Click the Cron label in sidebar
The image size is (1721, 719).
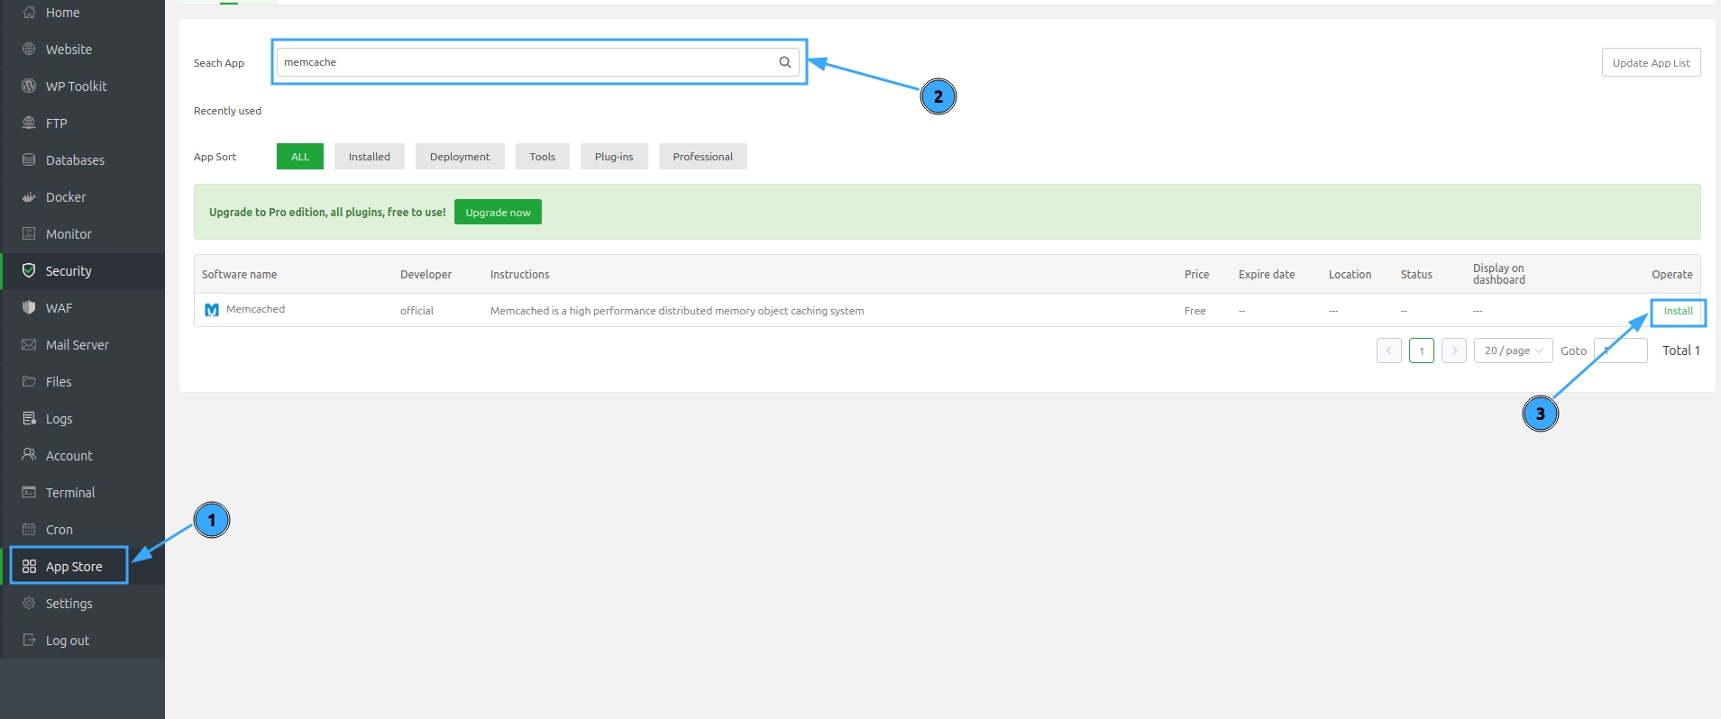point(60,530)
